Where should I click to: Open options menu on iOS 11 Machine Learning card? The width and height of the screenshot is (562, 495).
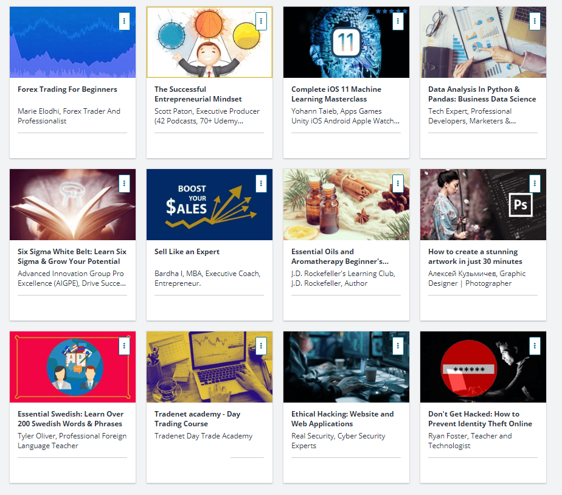398,21
